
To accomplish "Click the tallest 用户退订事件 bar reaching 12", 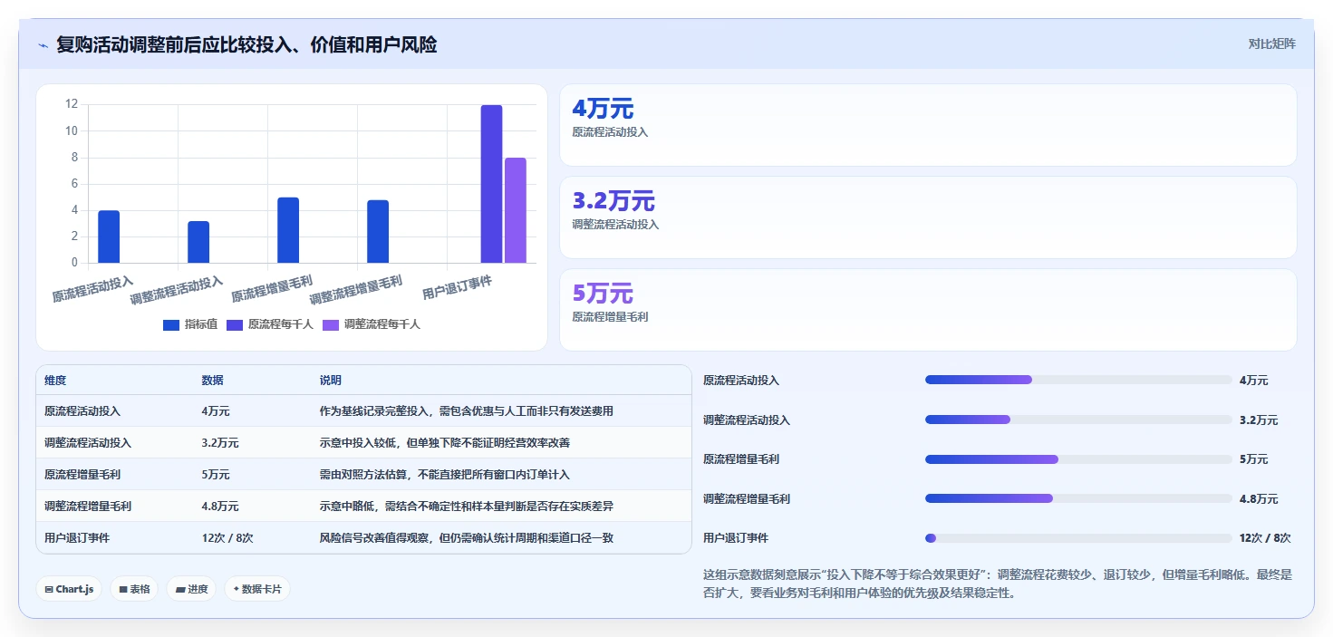I will click(x=491, y=184).
